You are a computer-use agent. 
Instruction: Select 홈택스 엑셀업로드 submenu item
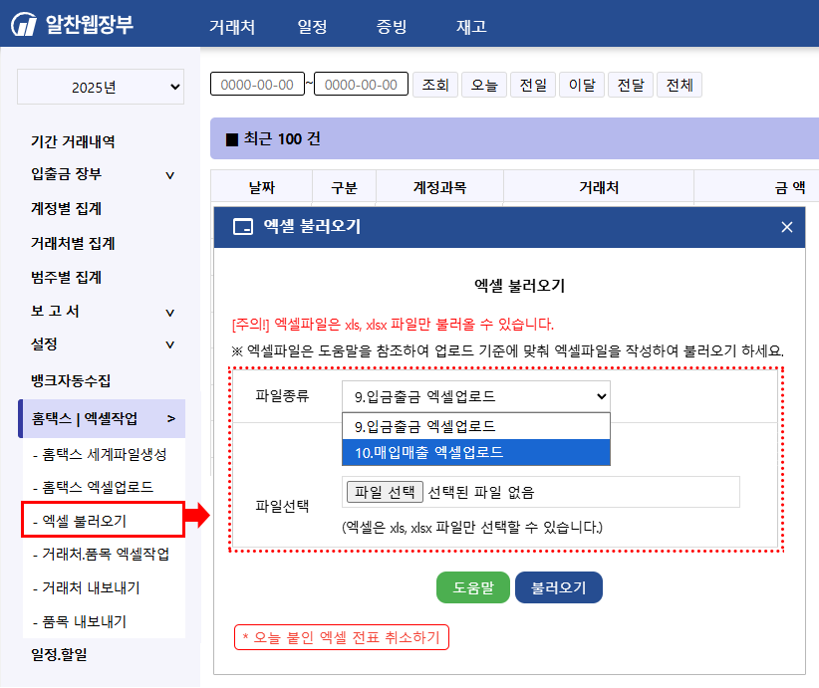(93, 488)
